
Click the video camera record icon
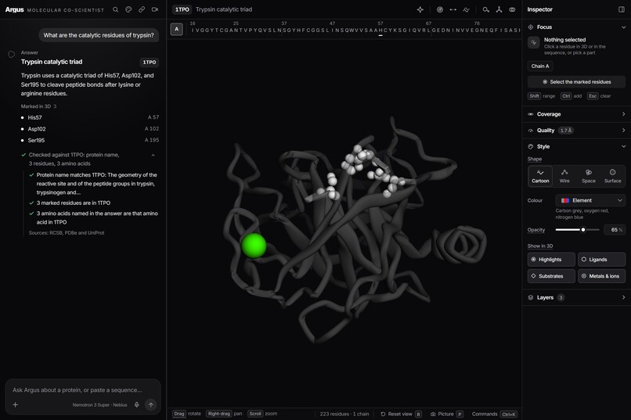click(155, 9)
